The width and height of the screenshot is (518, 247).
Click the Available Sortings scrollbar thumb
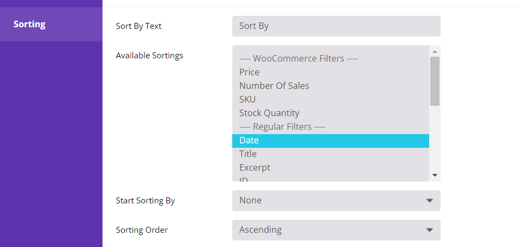[435, 81]
